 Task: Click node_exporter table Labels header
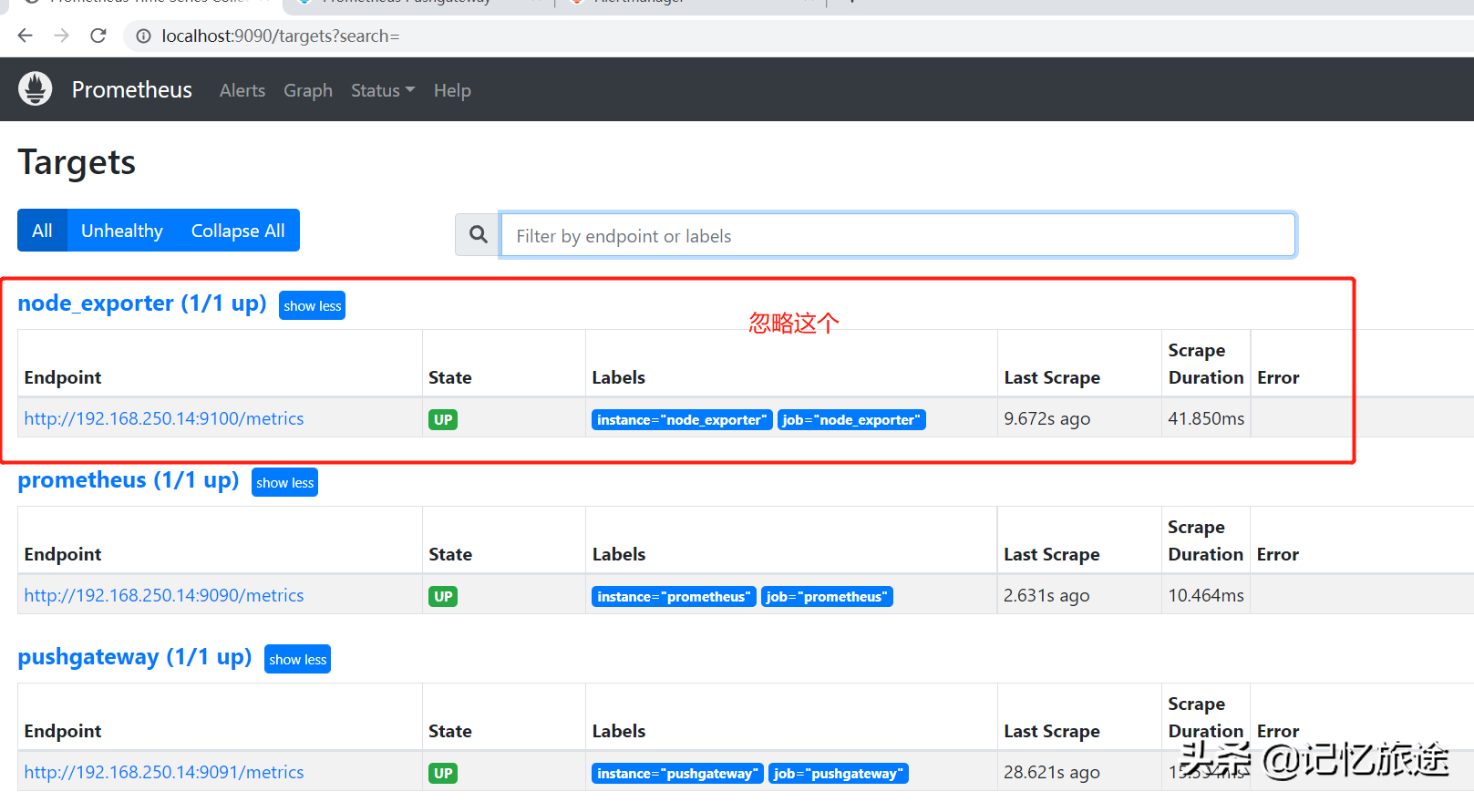619,377
